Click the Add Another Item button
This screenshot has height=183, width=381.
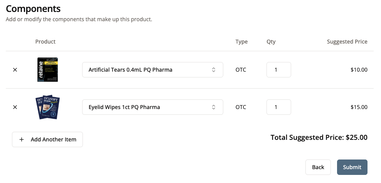click(47, 139)
